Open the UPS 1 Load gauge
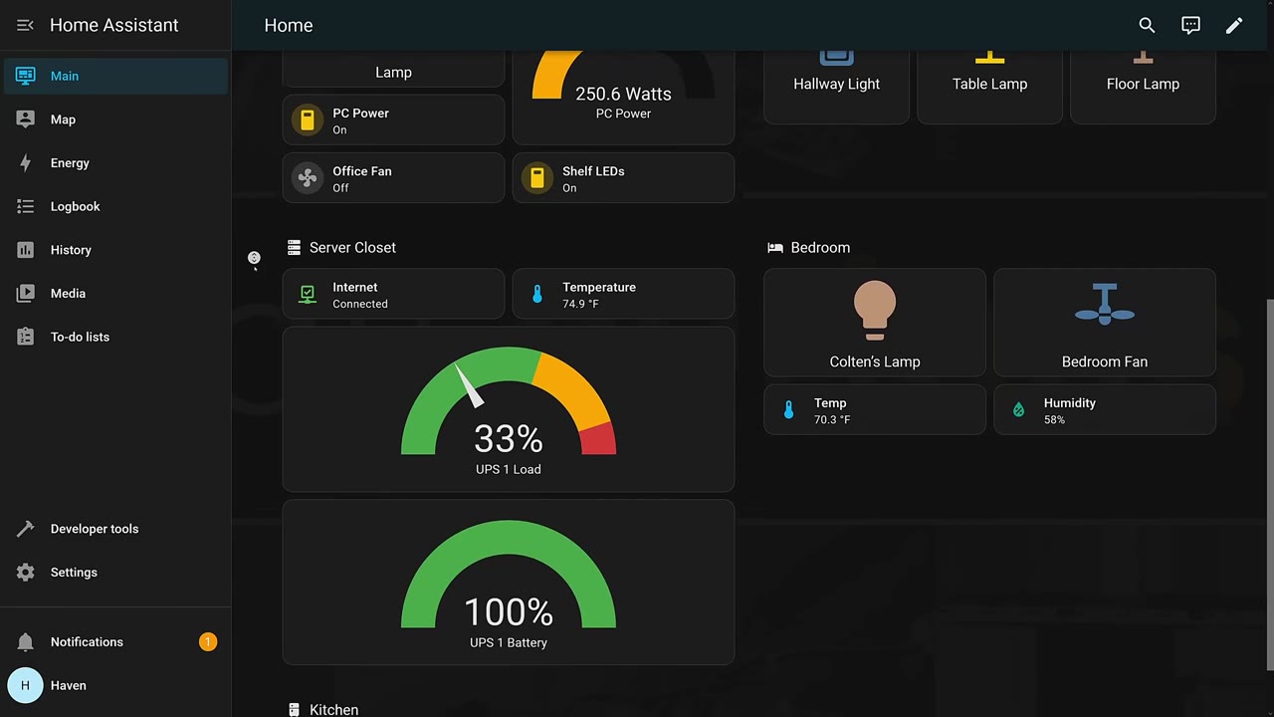This screenshot has height=717, width=1274. 509,409
